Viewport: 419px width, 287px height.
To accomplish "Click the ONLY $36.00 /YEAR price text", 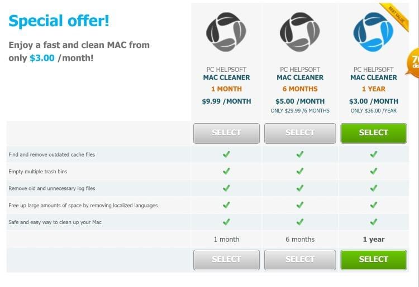I will 374,110.
